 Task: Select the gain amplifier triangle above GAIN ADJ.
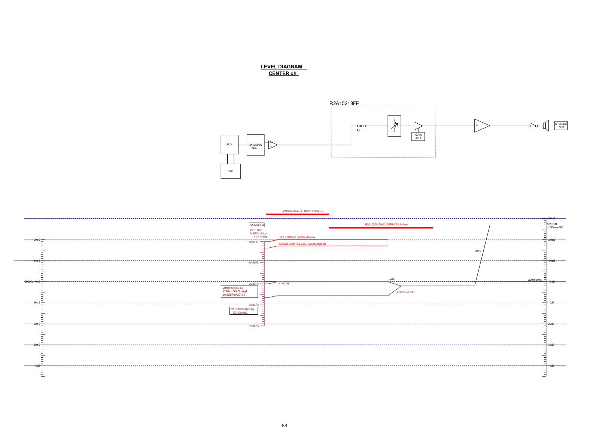(417, 126)
